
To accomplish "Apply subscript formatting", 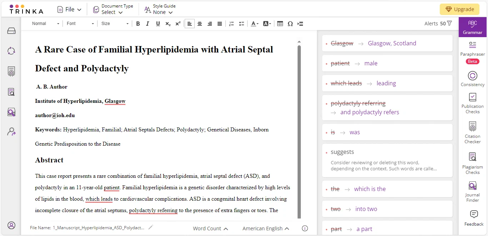I will pos(168,24).
